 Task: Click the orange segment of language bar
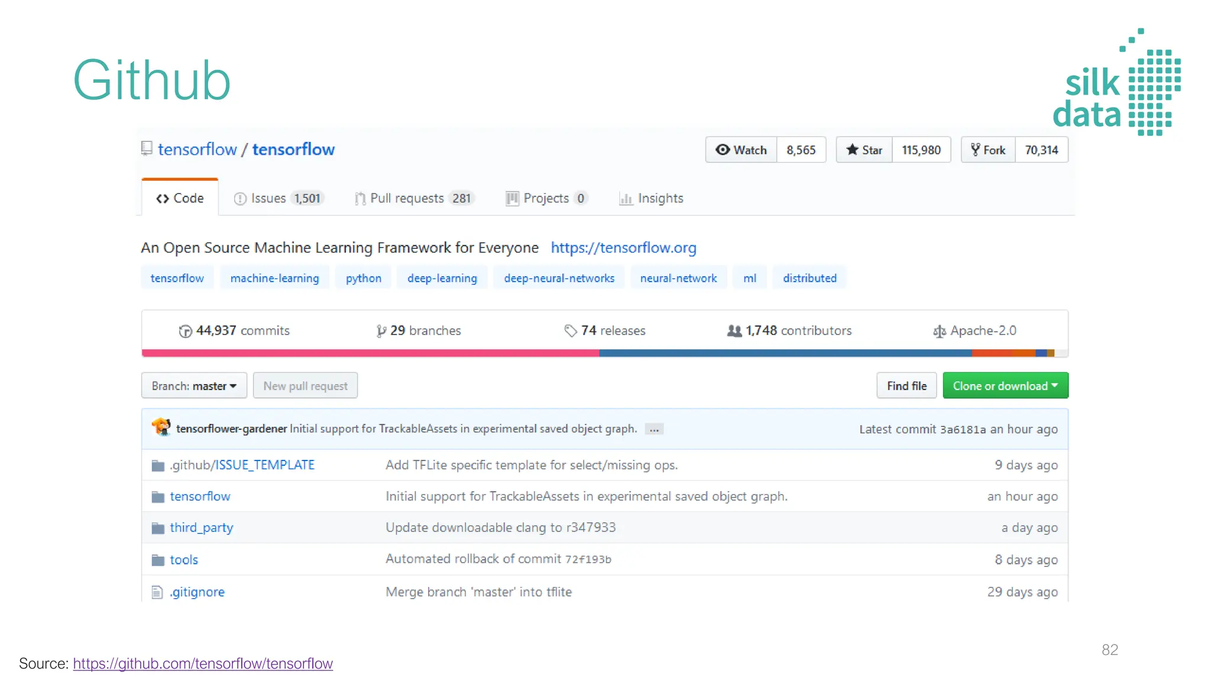1003,353
